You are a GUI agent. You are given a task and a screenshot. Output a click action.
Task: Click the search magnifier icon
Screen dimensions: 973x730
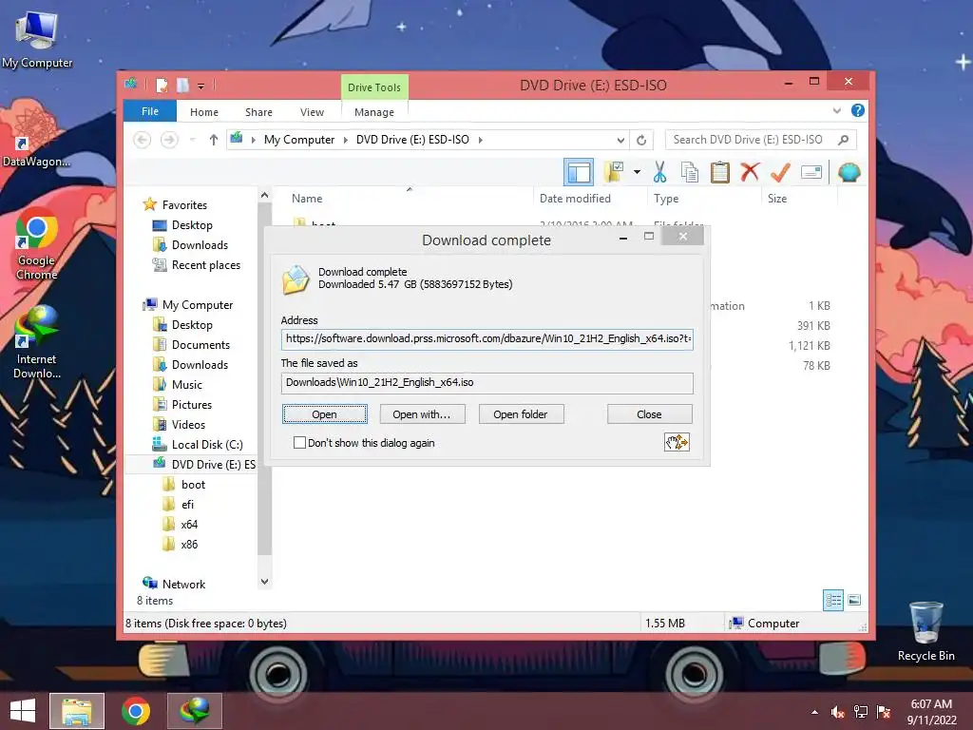click(x=844, y=140)
